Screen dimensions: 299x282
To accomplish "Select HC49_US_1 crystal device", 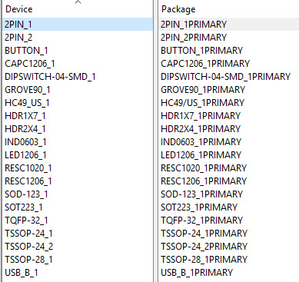I will [x=78, y=103].
